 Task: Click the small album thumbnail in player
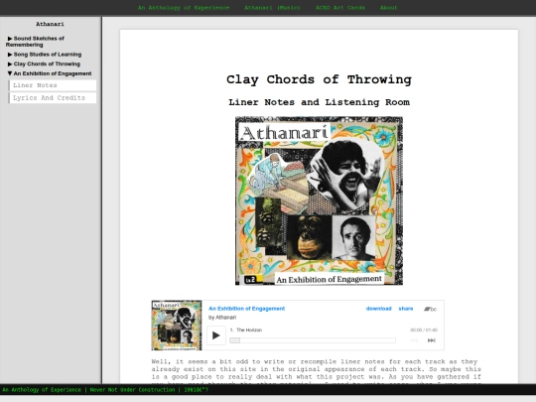tap(177, 326)
